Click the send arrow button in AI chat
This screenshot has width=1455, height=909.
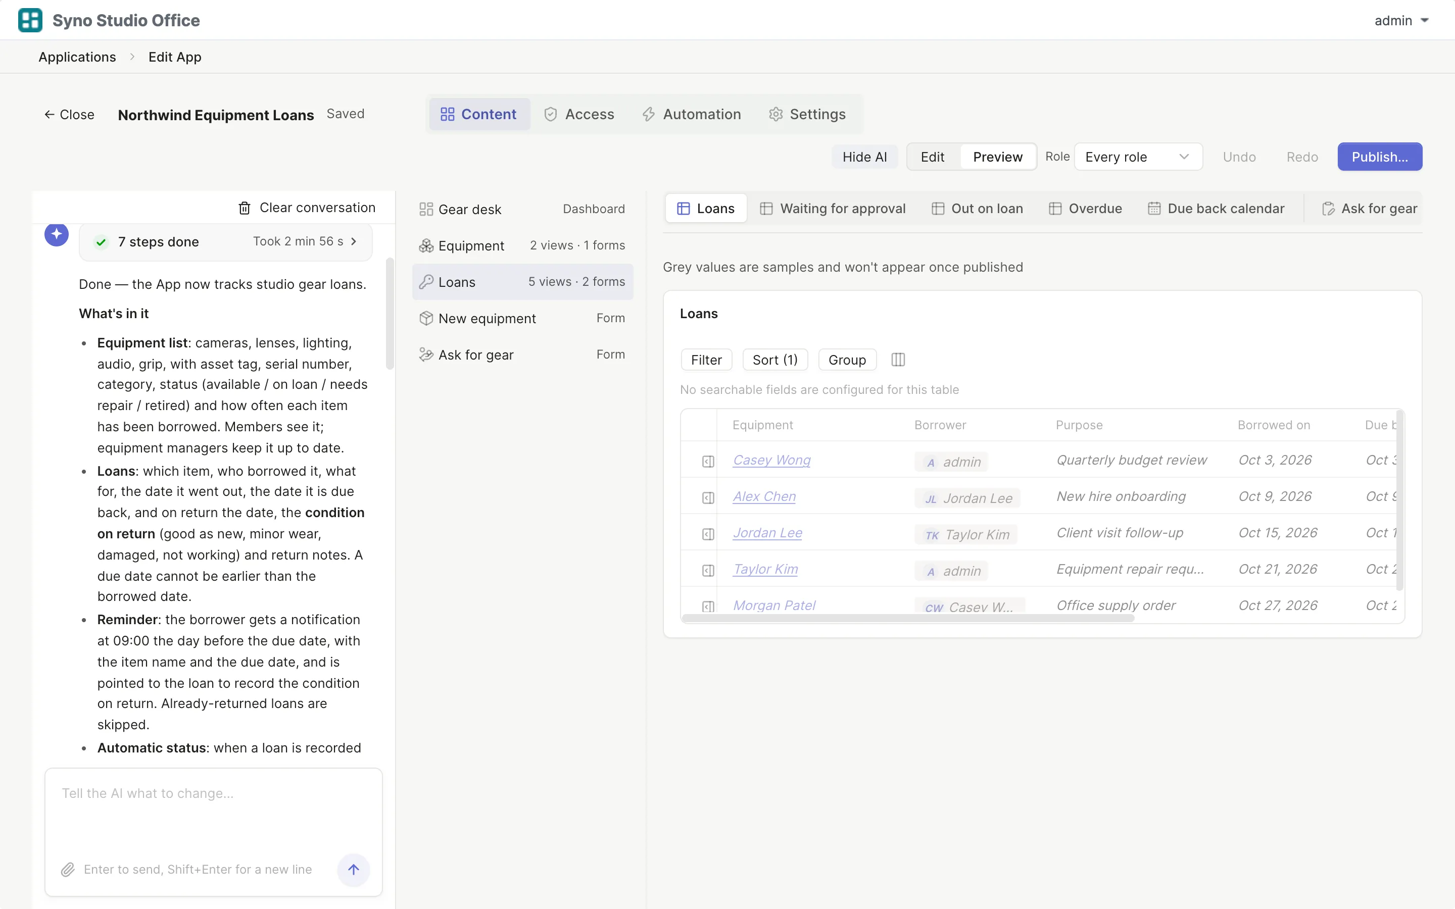(354, 869)
